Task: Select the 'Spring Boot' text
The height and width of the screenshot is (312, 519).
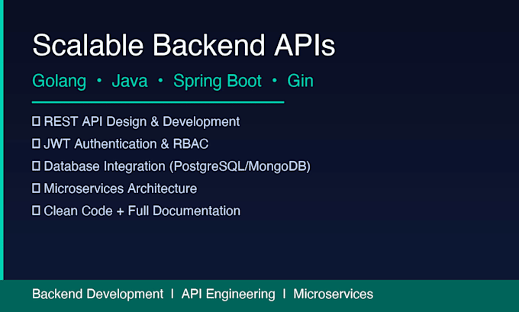Action: [218, 82]
